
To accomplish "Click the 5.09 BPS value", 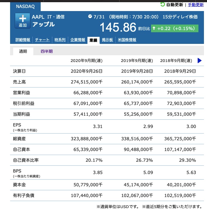I will (148, 172).
